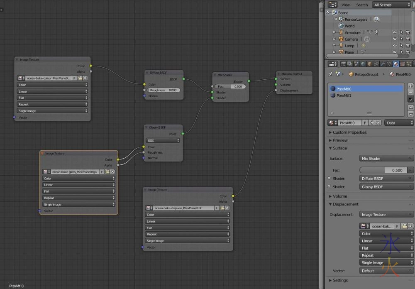Toggle visibility eye for Armature
Viewport: 415px width, 289px height.
tap(395, 32)
